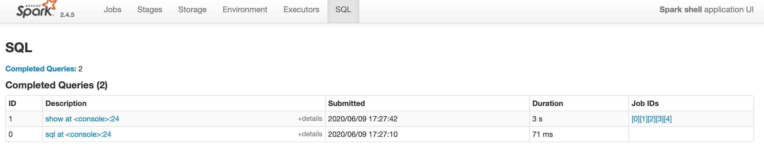
Task: Open Job ID [0] for query 1
Action: tap(636, 119)
